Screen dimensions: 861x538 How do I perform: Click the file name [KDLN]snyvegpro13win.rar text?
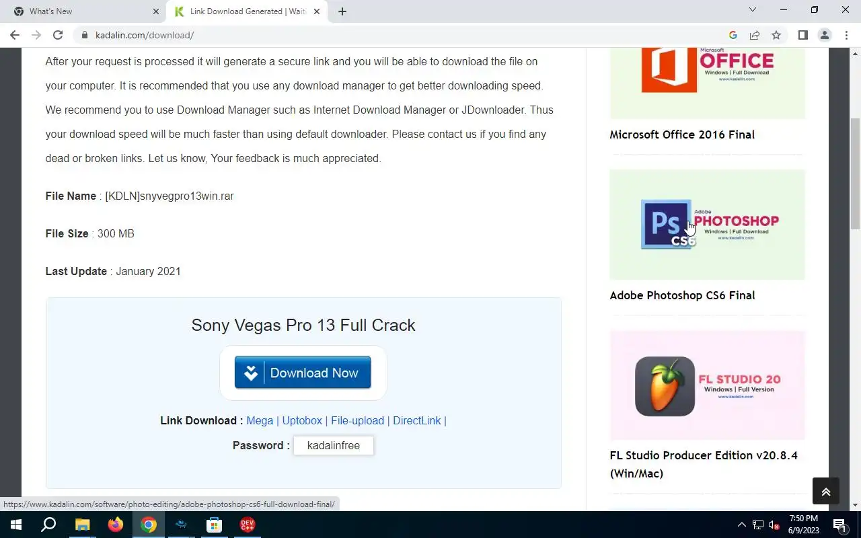(x=170, y=196)
